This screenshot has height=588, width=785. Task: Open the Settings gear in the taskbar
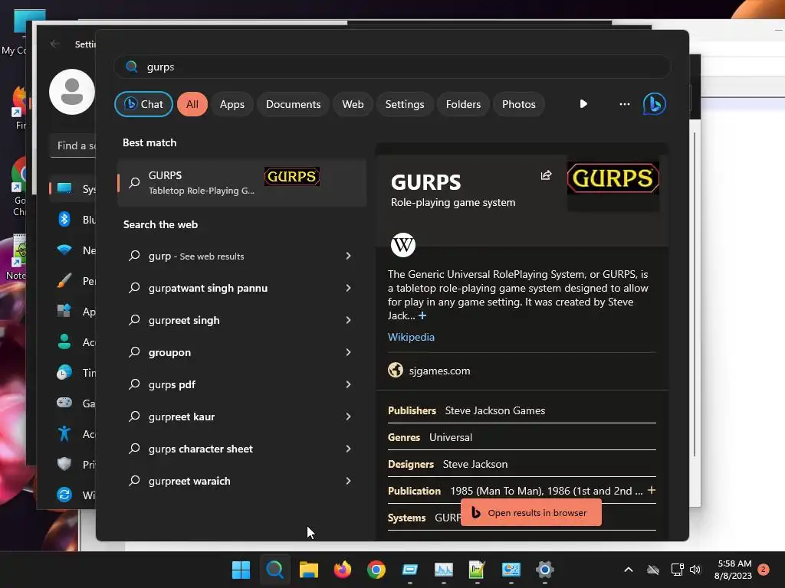(545, 570)
